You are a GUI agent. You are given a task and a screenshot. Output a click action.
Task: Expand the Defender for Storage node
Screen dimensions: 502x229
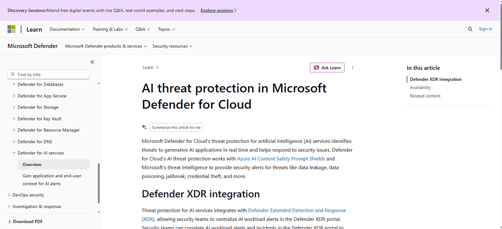coord(14,107)
